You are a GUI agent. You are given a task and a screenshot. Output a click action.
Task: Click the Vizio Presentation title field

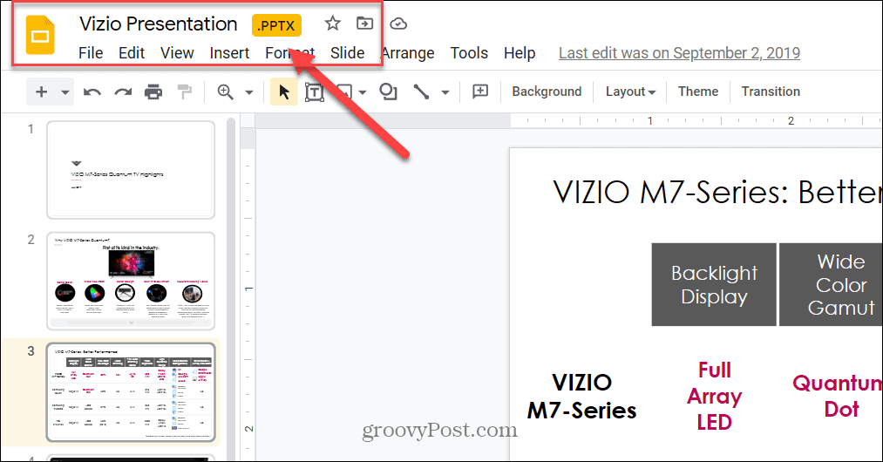pos(159,24)
